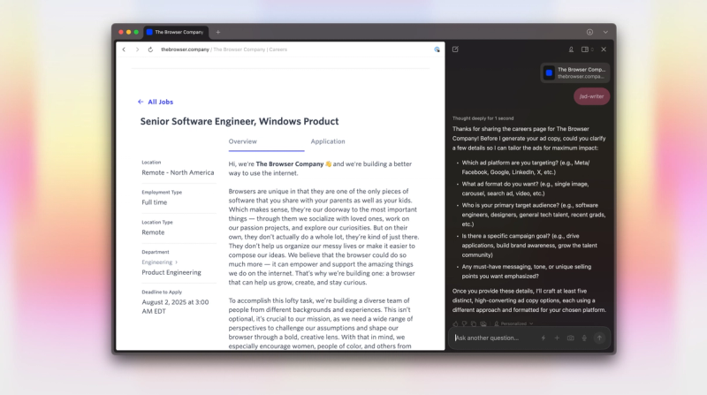Click the Full time employment type value
Screen dimensions: 707x395
[154, 202]
